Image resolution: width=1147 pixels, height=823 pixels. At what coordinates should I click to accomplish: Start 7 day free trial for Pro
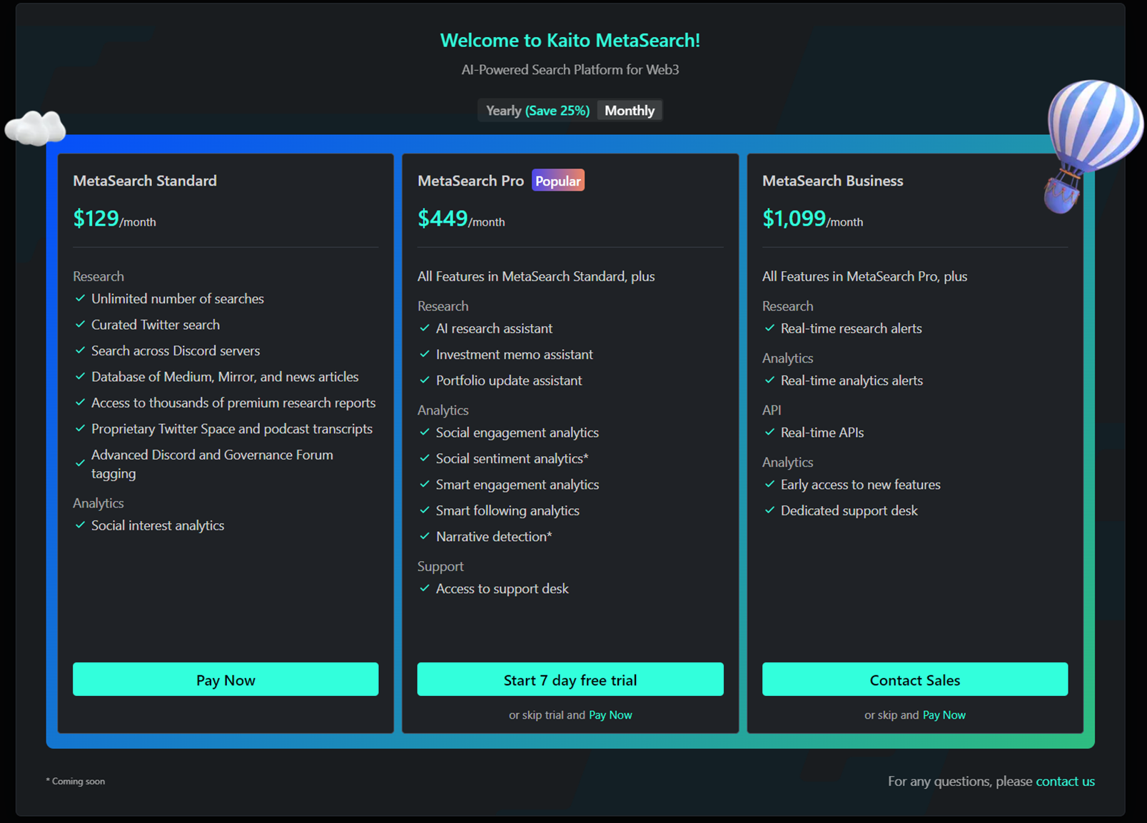click(570, 680)
